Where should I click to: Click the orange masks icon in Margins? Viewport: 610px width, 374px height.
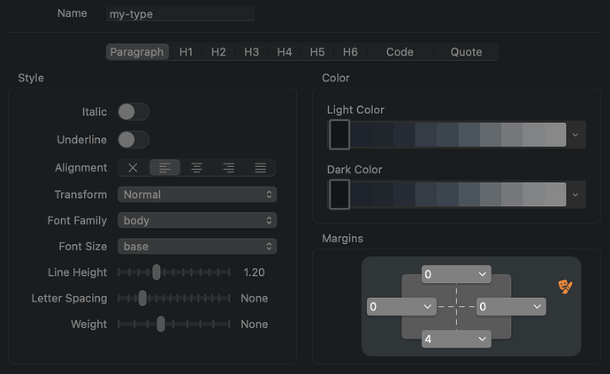(563, 286)
